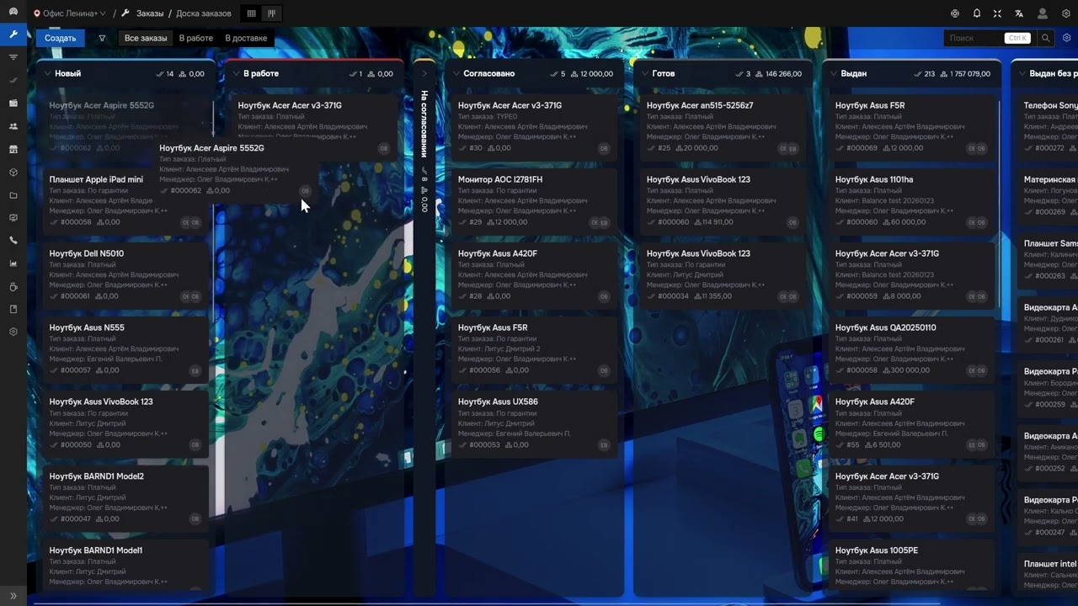Open the wallet finance icon in sidebar
The image size is (1078, 606).
[x=13, y=104]
